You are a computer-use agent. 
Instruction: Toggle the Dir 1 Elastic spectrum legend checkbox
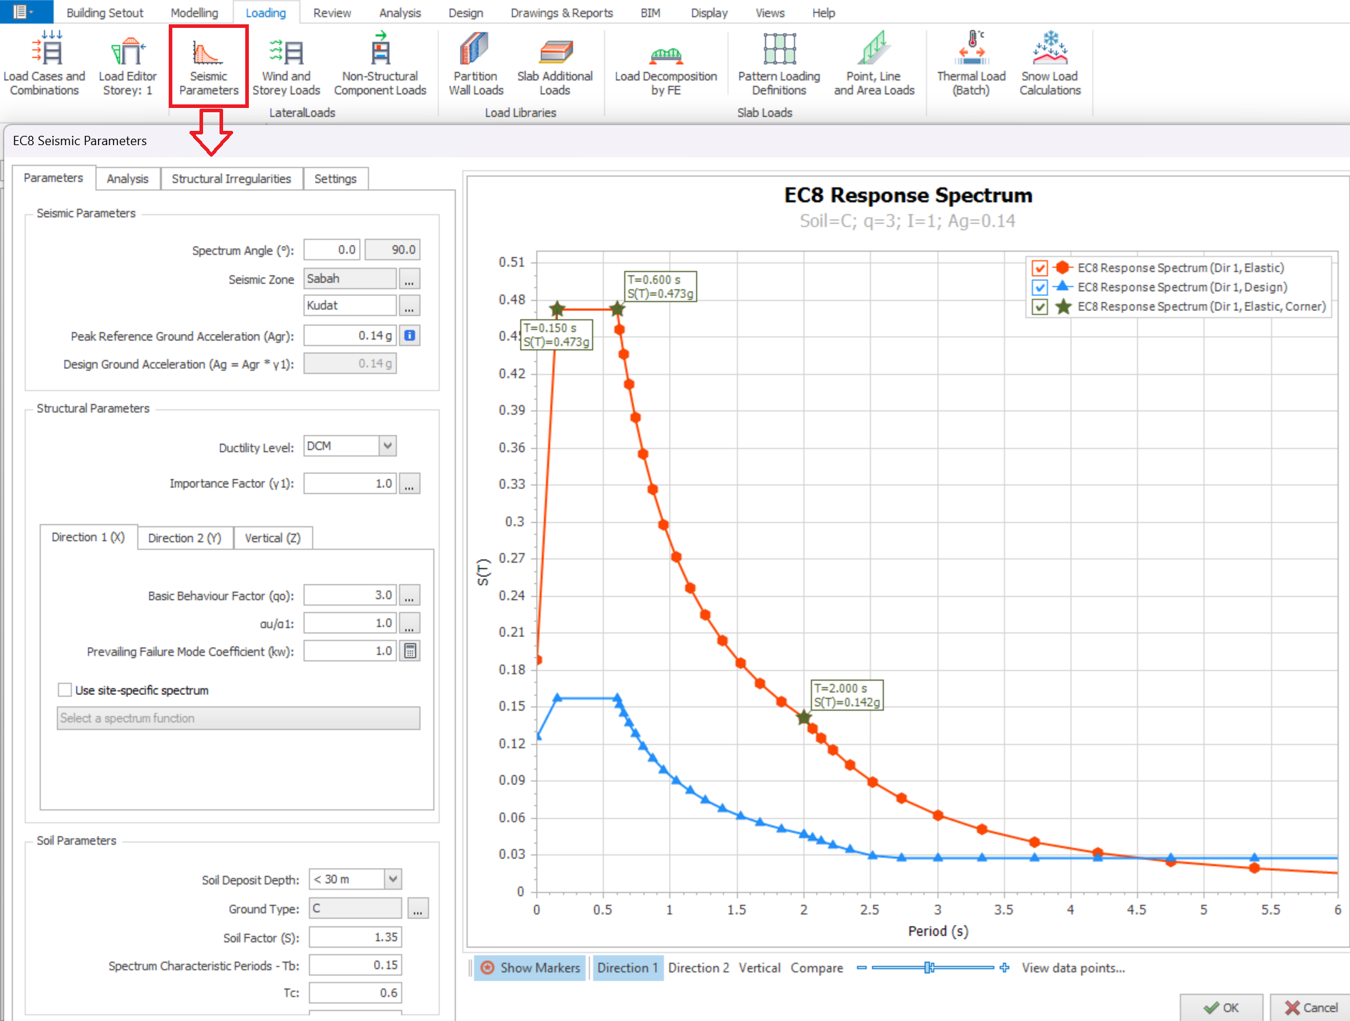(x=1040, y=268)
